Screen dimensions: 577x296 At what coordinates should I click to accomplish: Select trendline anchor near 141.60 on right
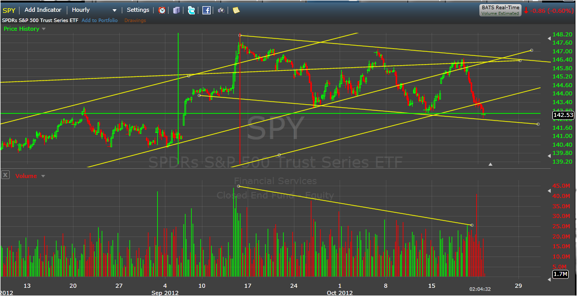click(x=538, y=124)
